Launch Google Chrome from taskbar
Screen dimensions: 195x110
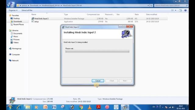pyautogui.click(x=81, y=107)
